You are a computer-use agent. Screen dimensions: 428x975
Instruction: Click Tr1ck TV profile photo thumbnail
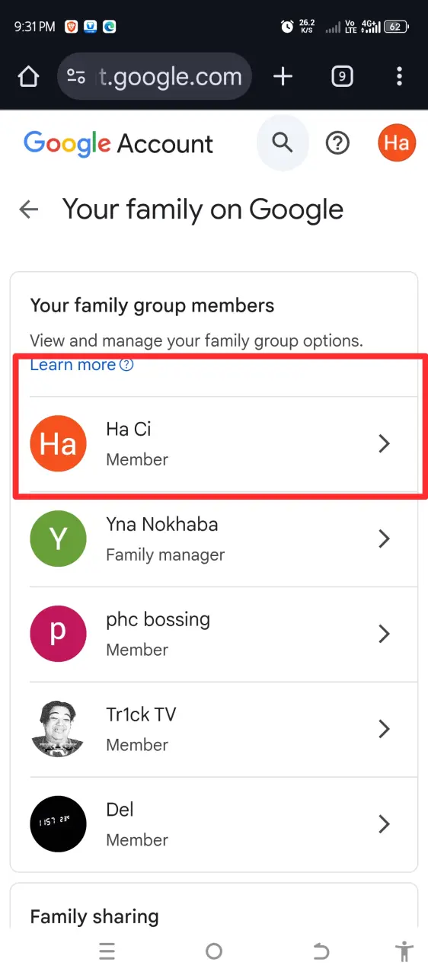pos(58,729)
